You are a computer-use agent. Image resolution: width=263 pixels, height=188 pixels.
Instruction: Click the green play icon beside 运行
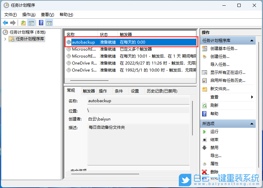[x=204, y=132]
